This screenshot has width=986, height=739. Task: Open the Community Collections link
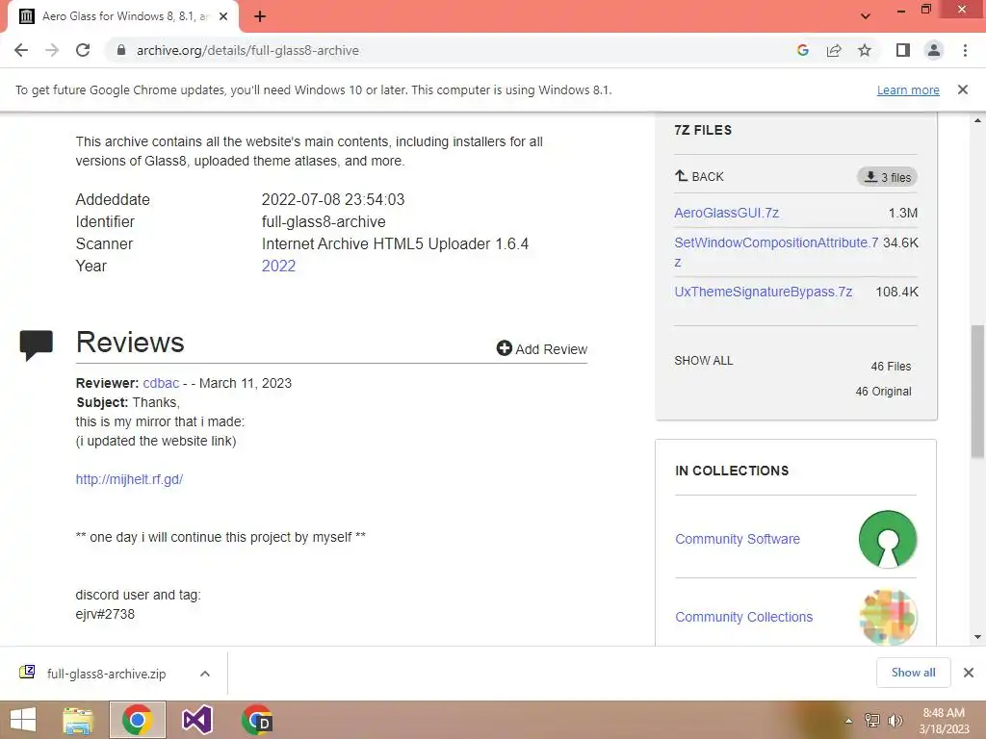744,617
